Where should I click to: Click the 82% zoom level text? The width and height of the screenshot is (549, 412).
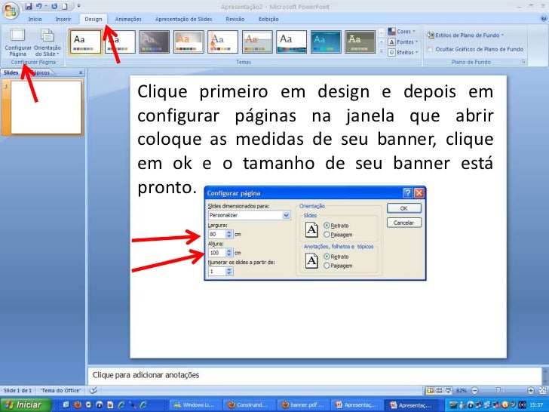pyautogui.click(x=462, y=390)
